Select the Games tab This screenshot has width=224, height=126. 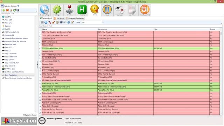click(95, 10)
